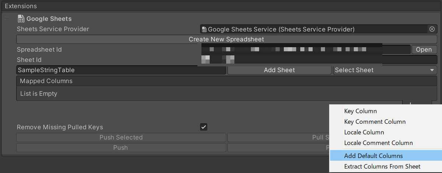Click the Google Sheets extension icon

click(x=21, y=19)
